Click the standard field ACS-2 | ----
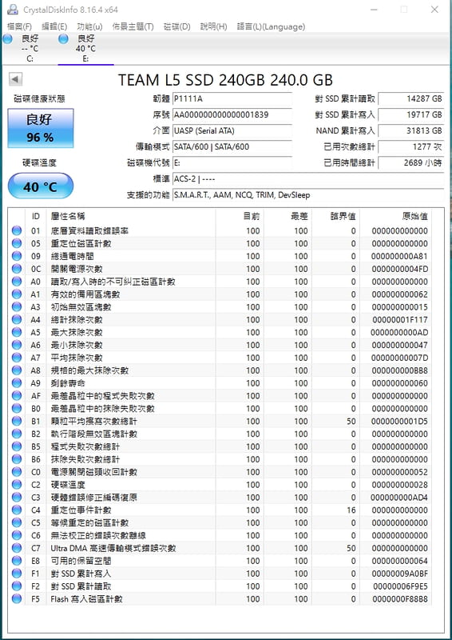The image size is (452, 640). (x=308, y=178)
